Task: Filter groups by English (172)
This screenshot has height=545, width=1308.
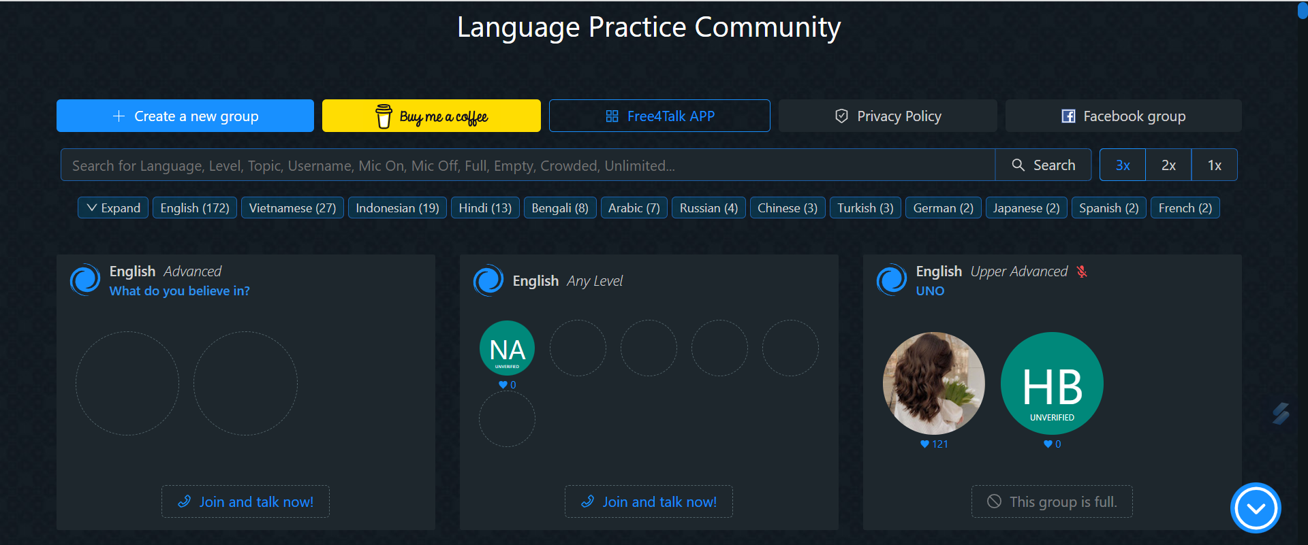Action: pos(195,208)
